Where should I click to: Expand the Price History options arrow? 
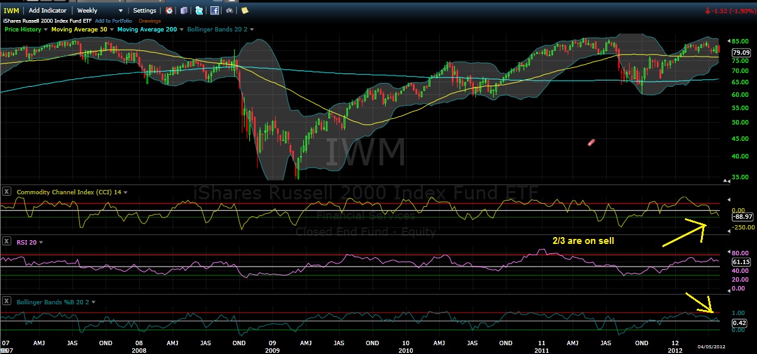click(x=45, y=30)
